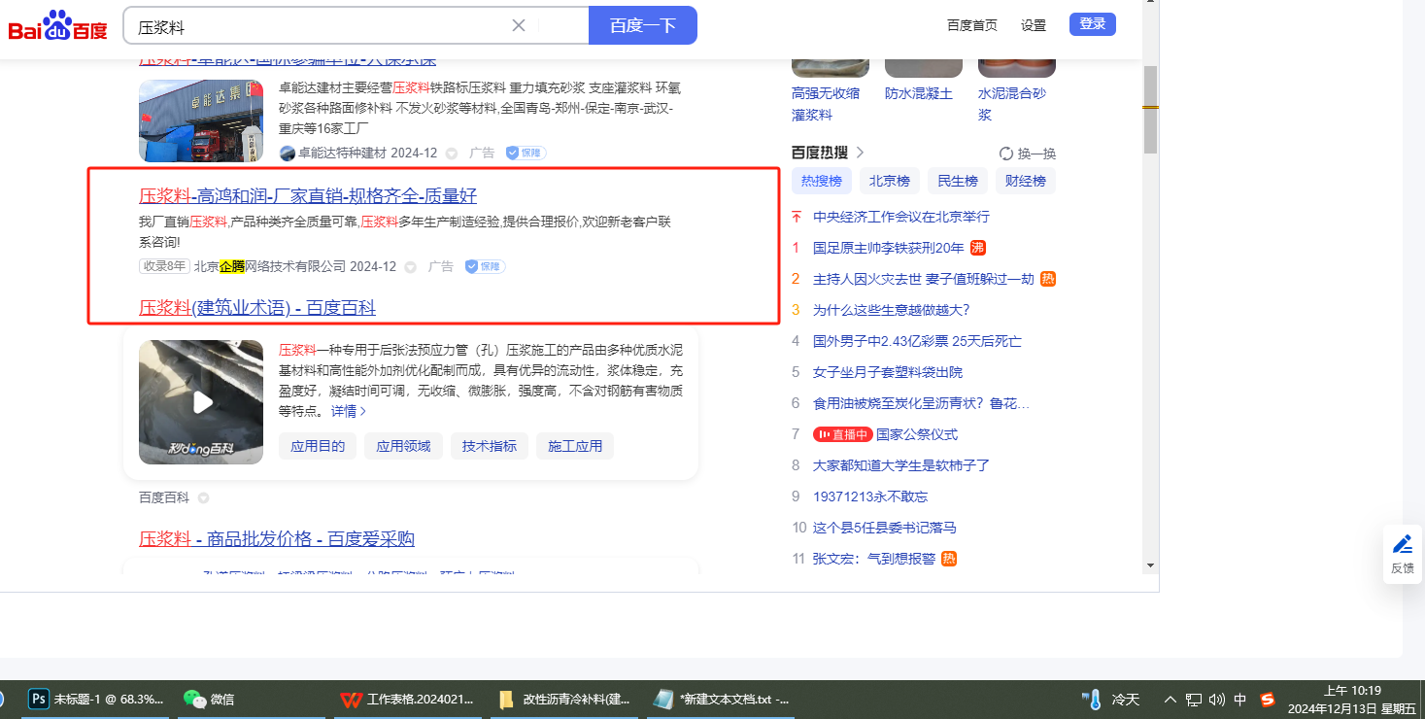
Task: Show hidden tray icons with the chevron
Action: 1170,700
